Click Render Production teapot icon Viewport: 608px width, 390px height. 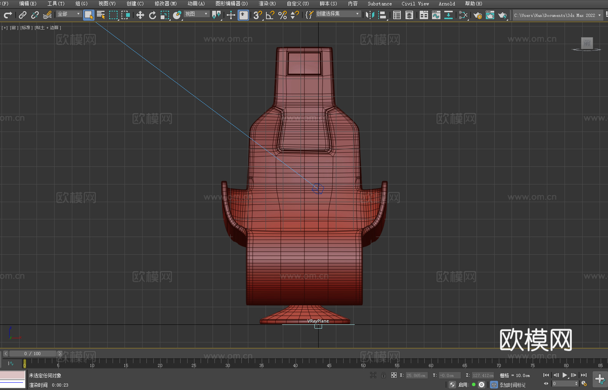[502, 15]
